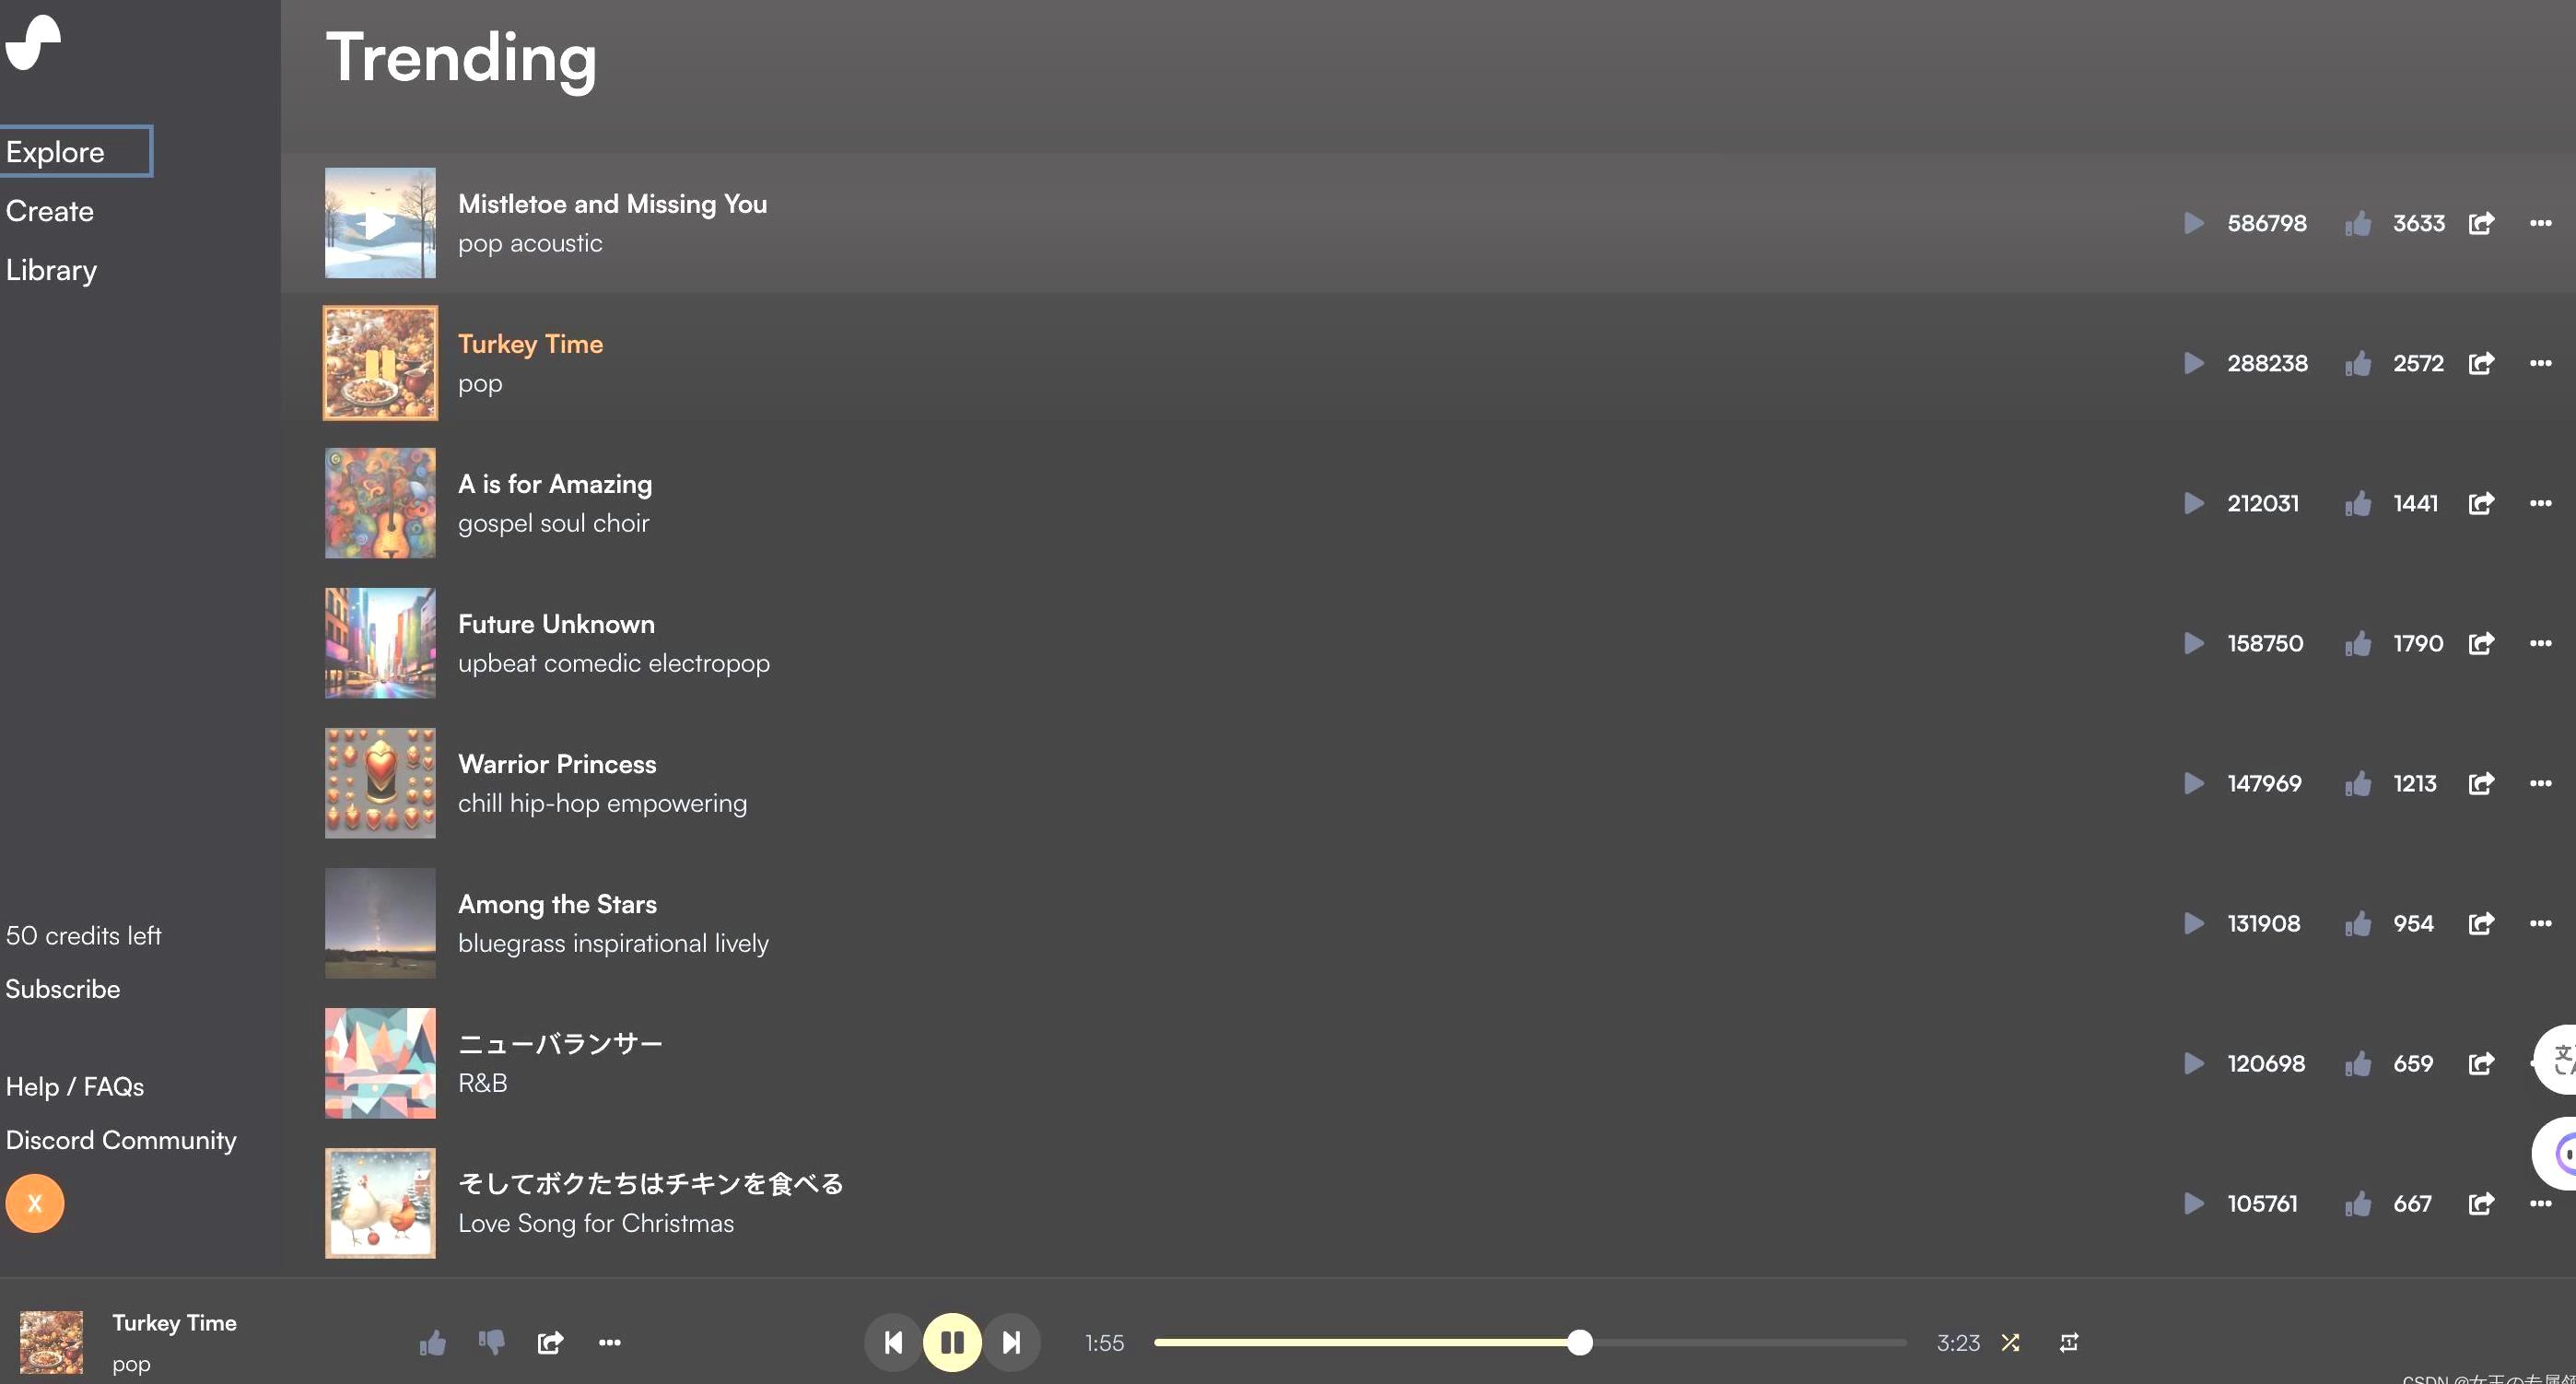Click the save/export icon next to Turkey Time
Viewport: 2576px width, 1384px height.
(x=2480, y=361)
